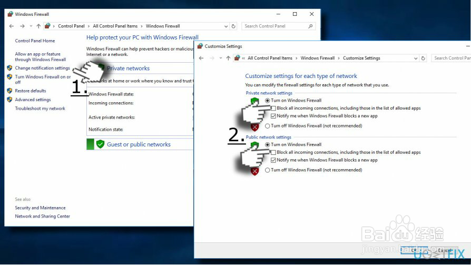Go back in Windows Firewall window
This screenshot has height=265, width=471.
12,26
